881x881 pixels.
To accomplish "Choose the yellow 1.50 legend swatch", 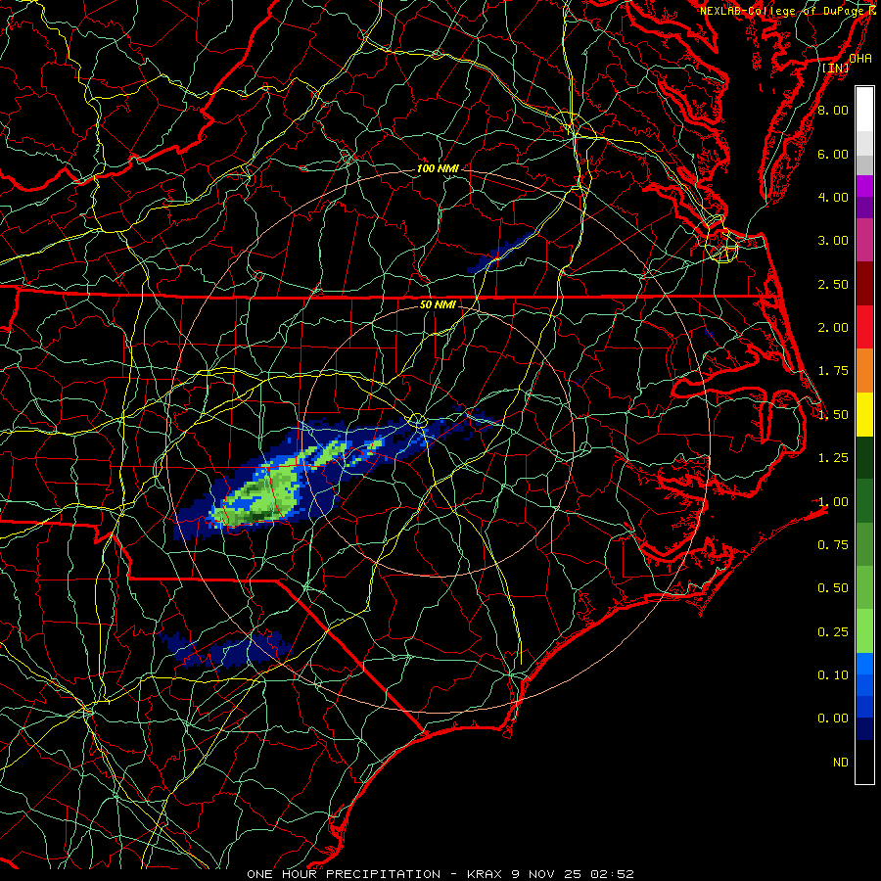I will pos(864,414).
